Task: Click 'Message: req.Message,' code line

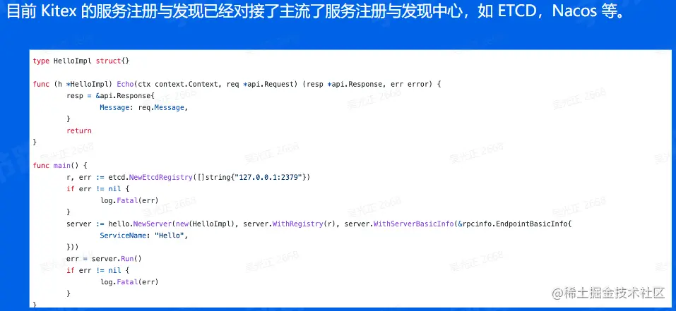Action: tap(144, 107)
